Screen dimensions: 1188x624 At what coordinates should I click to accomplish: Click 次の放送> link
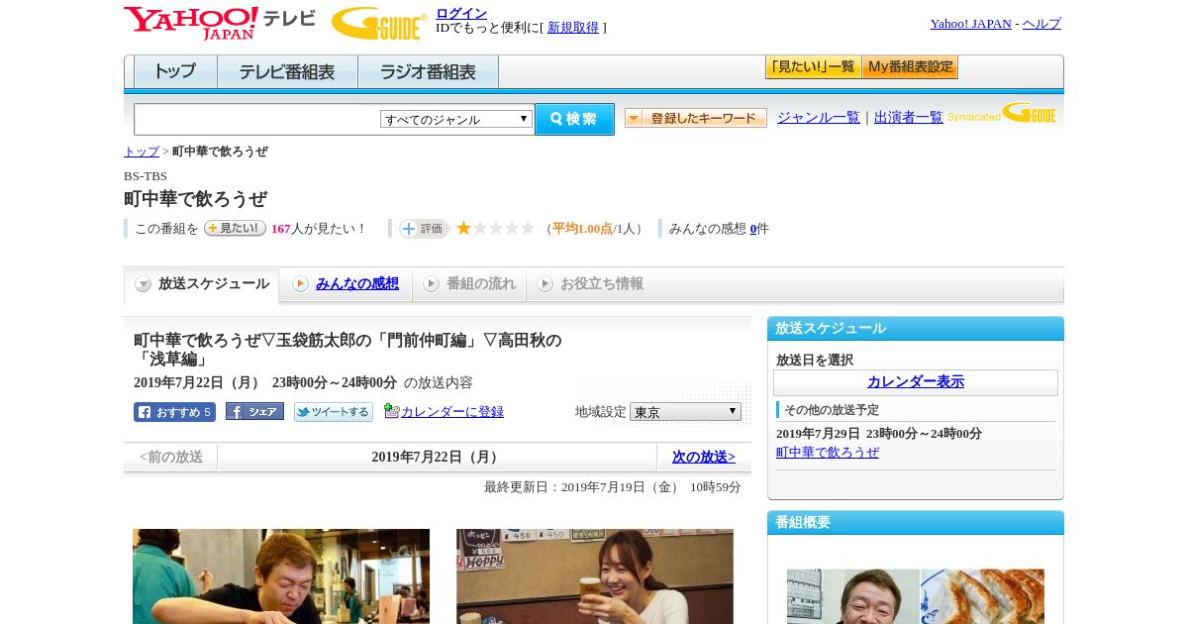704,458
